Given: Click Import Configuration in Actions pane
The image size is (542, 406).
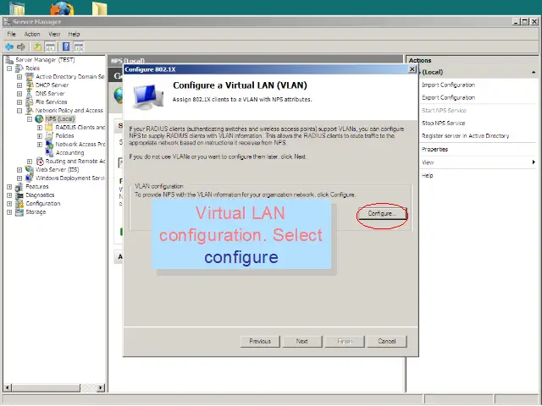Looking at the screenshot, I should point(448,85).
